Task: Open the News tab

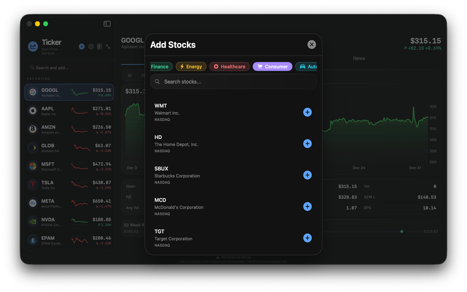Action: click(x=359, y=58)
